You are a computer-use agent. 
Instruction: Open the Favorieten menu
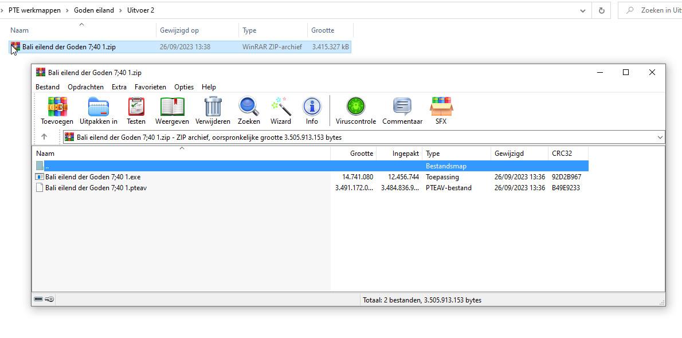pyautogui.click(x=150, y=87)
